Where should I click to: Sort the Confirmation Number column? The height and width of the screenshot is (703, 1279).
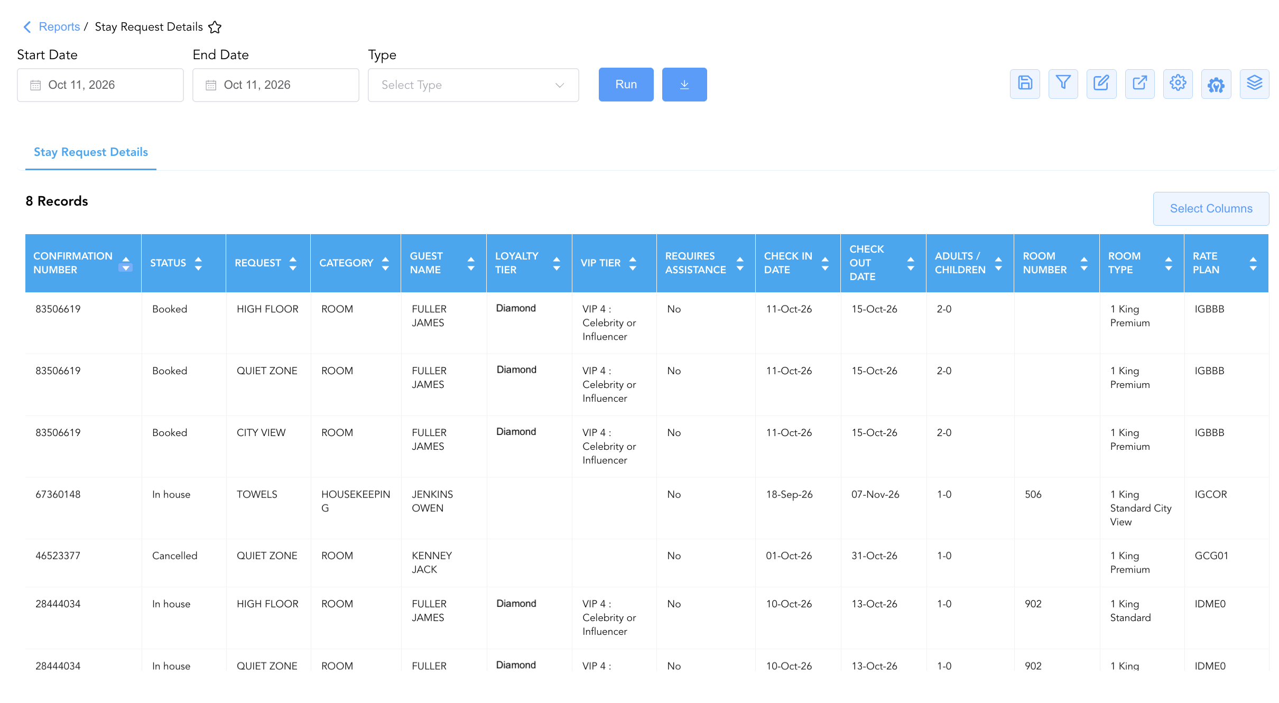coord(125,263)
